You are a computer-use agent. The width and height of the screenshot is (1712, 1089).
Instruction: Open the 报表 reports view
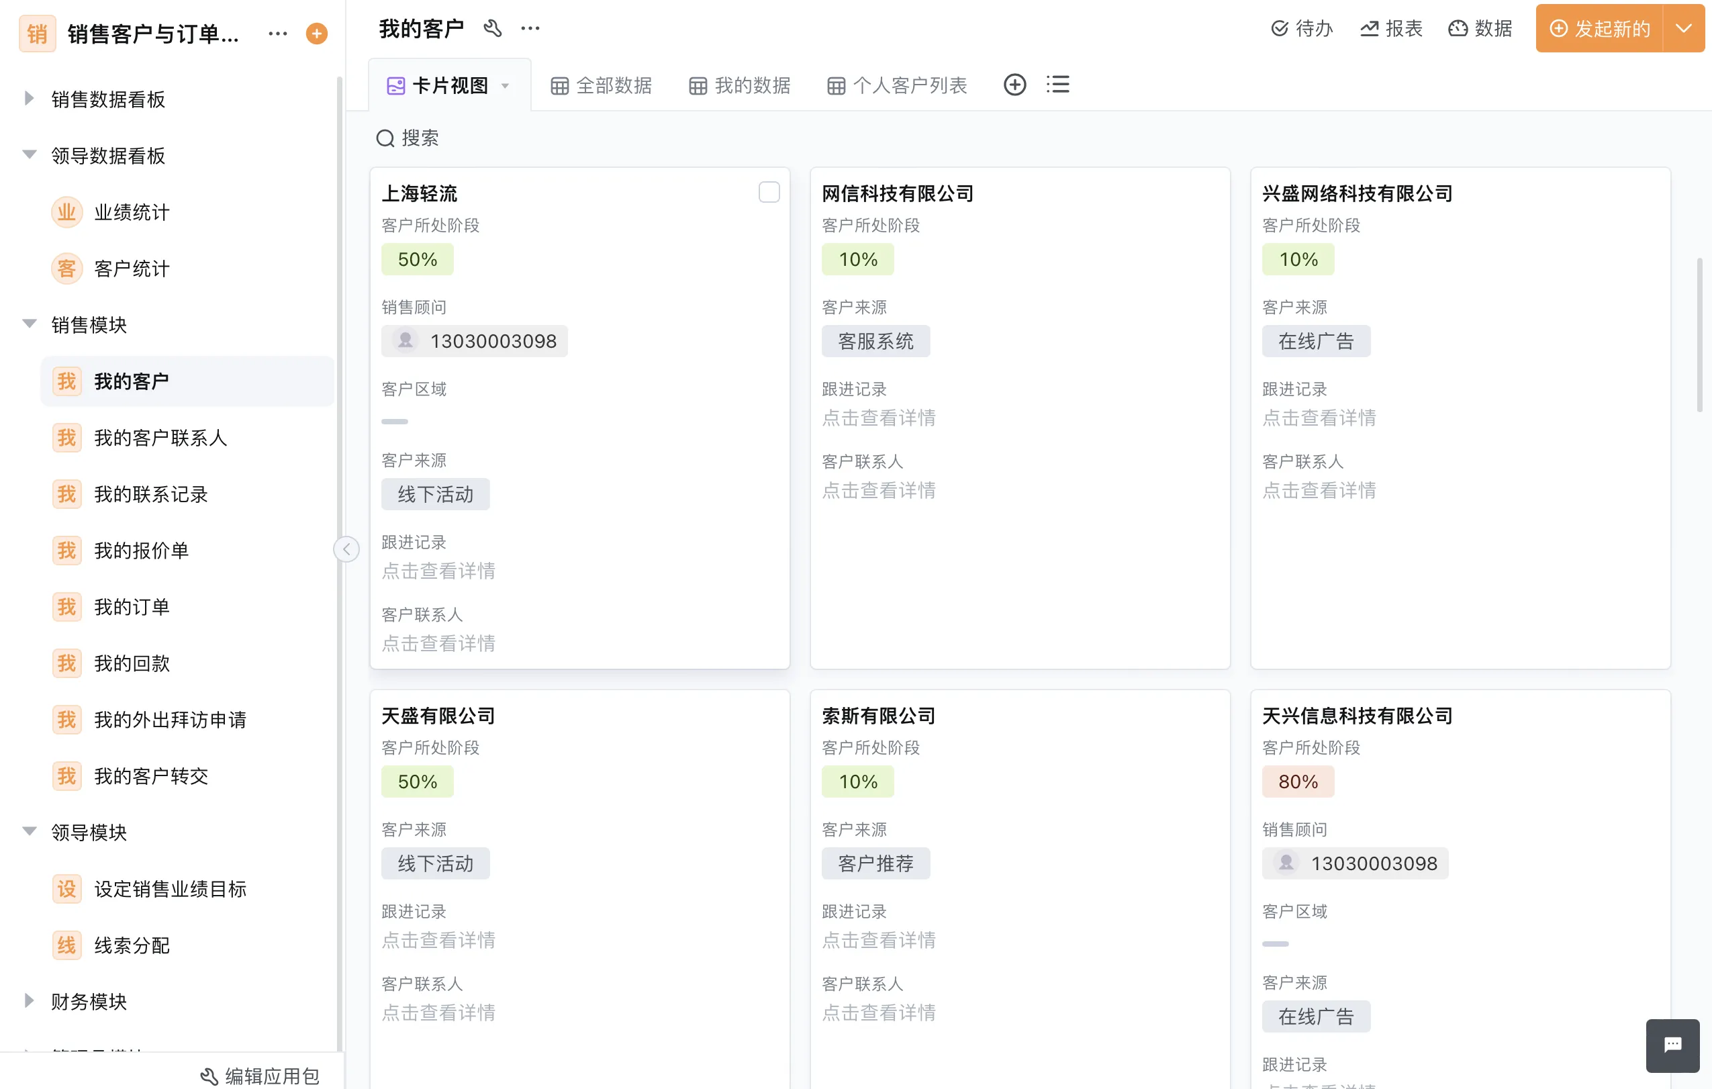click(1390, 28)
